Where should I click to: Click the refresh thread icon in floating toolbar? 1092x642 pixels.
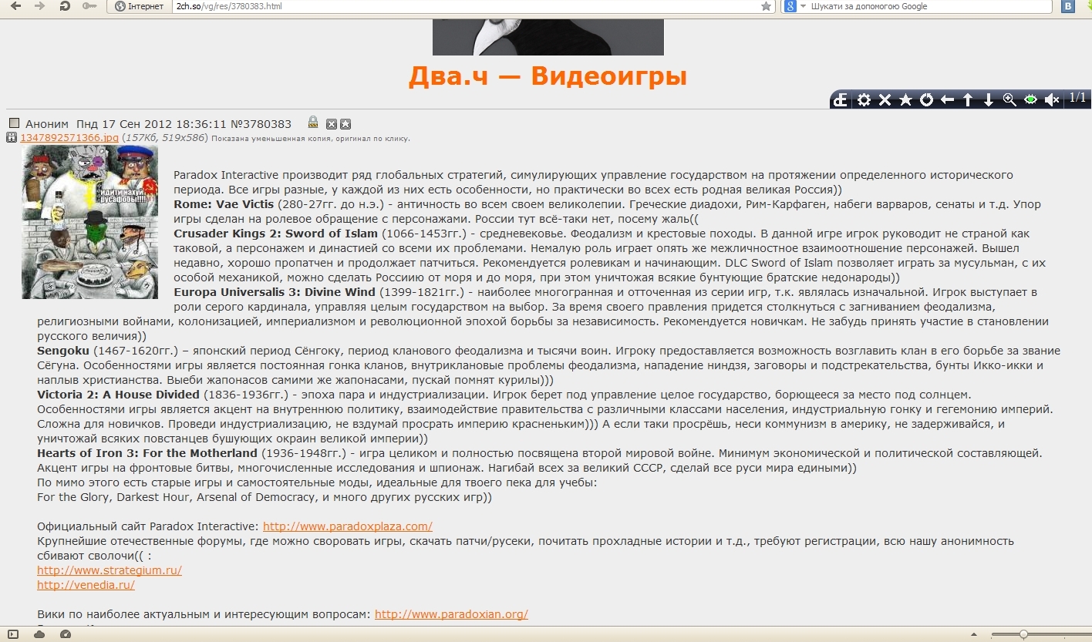point(926,100)
